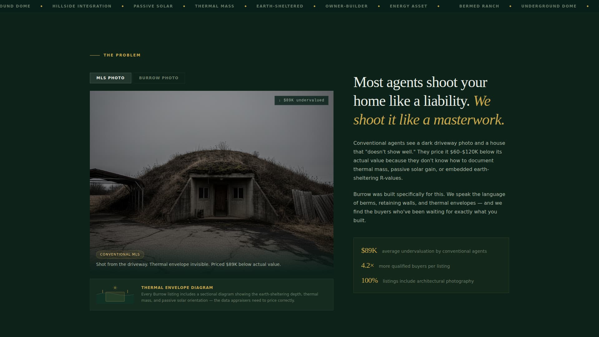The image size is (599, 337).
Task: Click the diamond separator after THERMAL MASS
Action: pos(246,6)
